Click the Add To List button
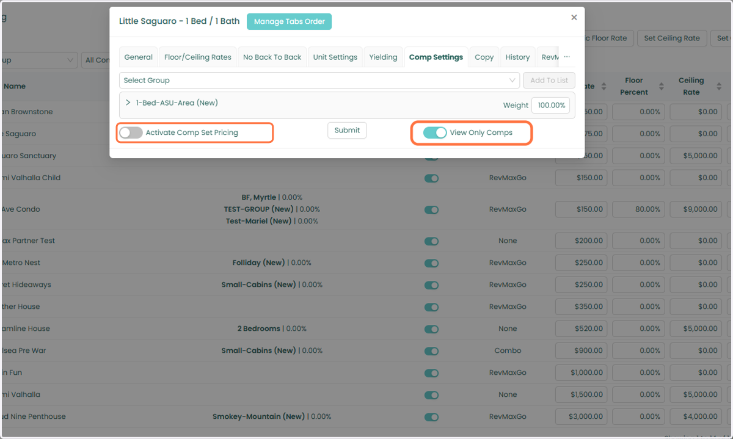The image size is (733, 439). click(549, 80)
